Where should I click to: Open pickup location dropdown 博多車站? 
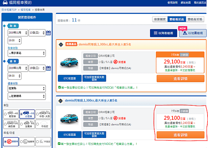(x=27, y=53)
